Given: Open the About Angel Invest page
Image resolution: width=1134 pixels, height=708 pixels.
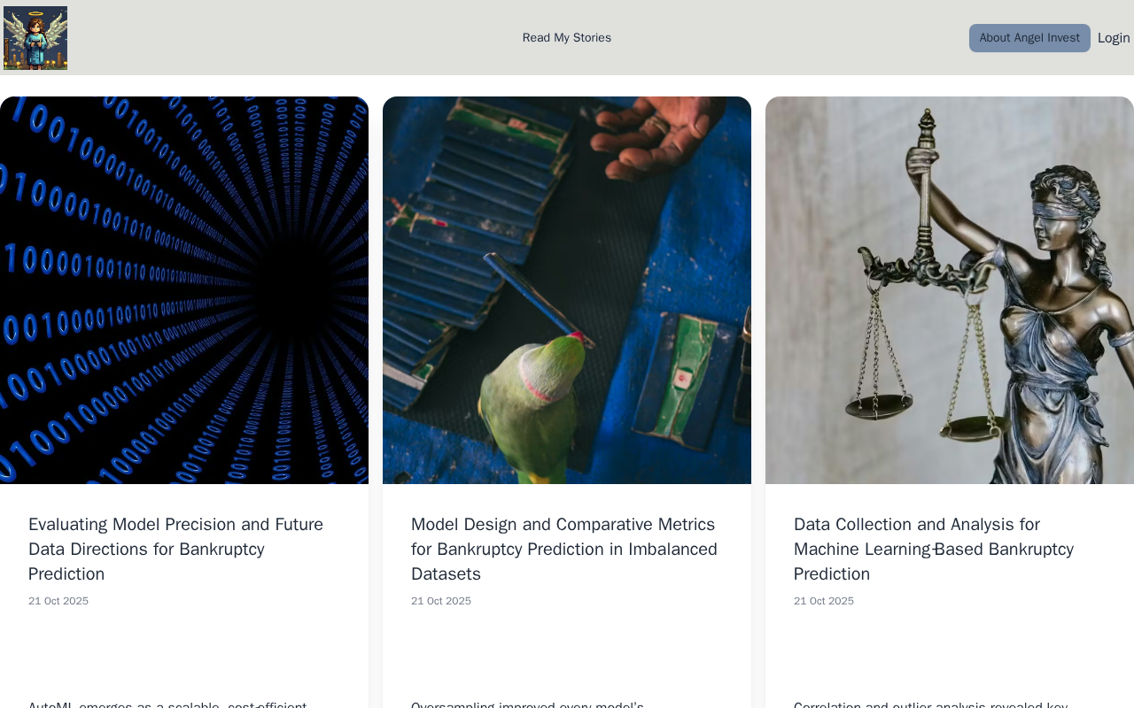Looking at the screenshot, I should pyautogui.click(x=1029, y=38).
